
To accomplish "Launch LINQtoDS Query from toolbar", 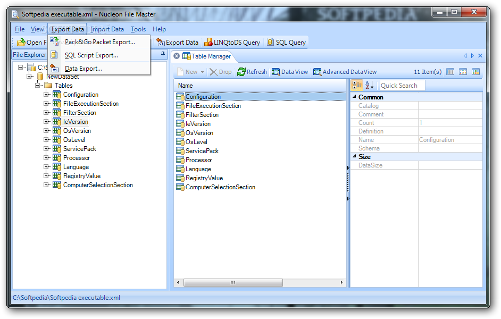I will 232,43.
